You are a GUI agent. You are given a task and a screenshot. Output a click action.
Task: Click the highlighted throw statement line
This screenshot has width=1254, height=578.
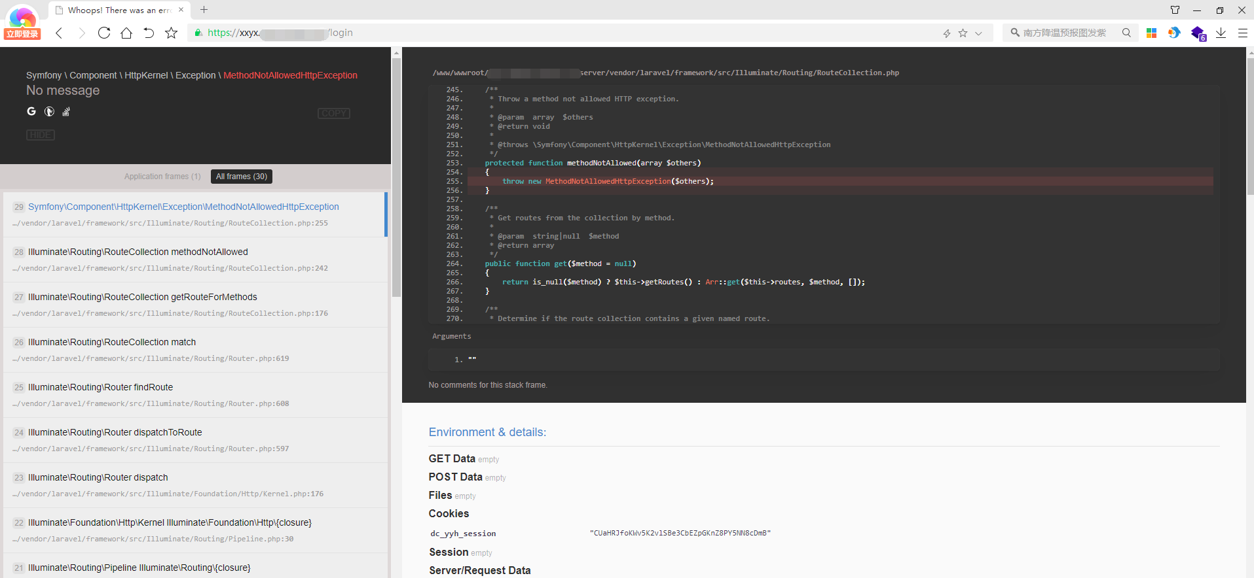point(840,181)
